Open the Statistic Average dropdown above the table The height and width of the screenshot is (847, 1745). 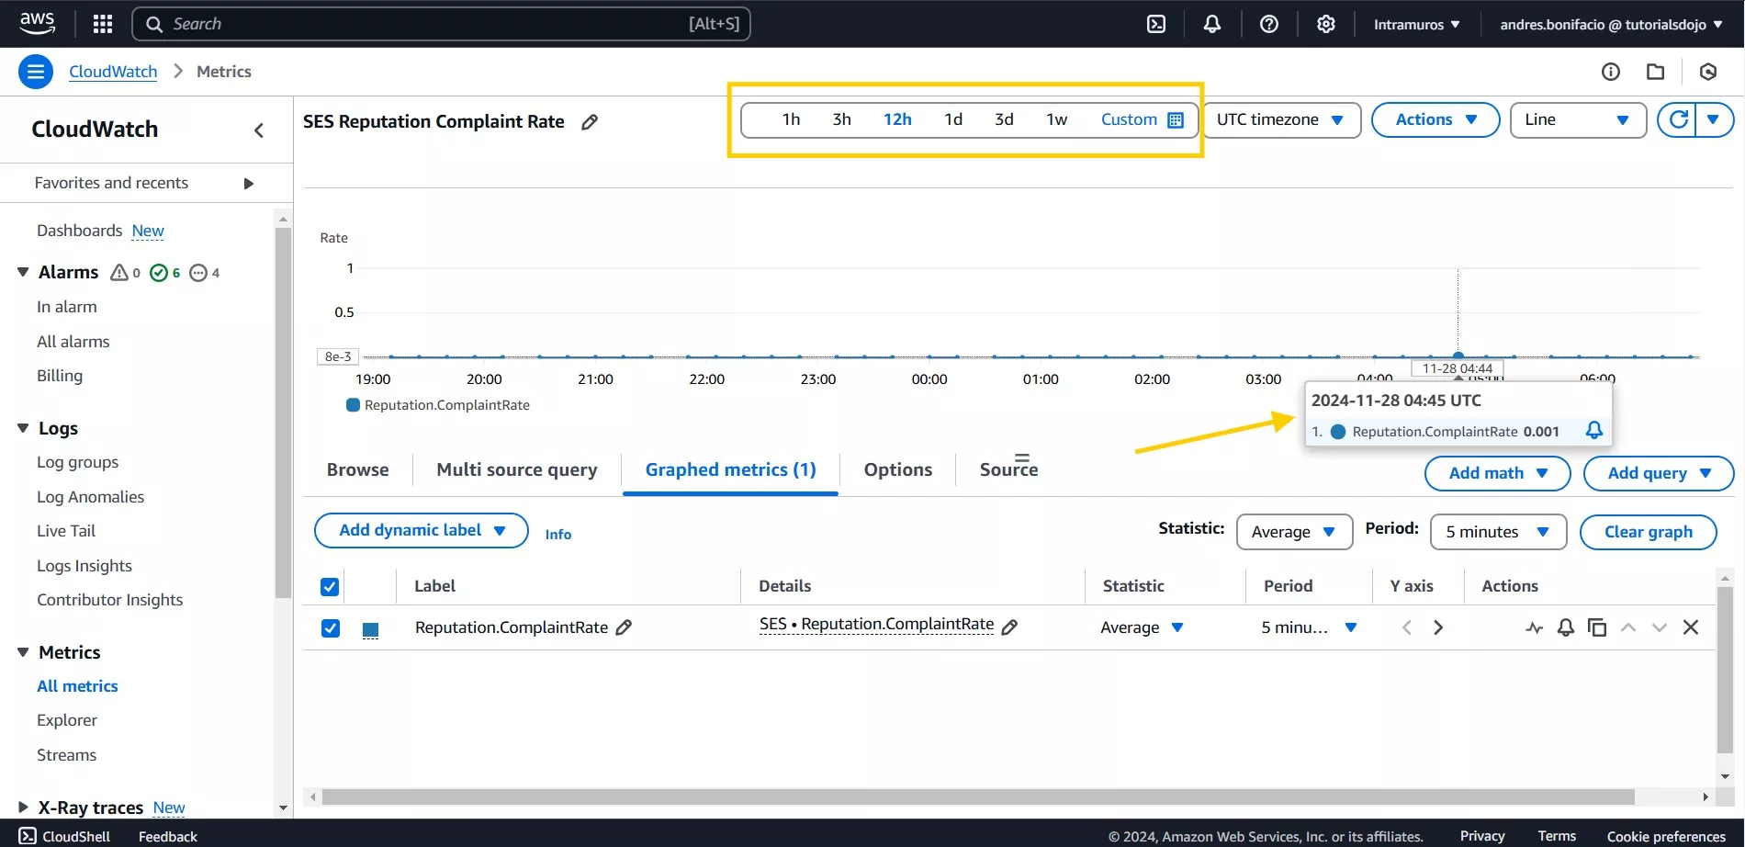1295,532
